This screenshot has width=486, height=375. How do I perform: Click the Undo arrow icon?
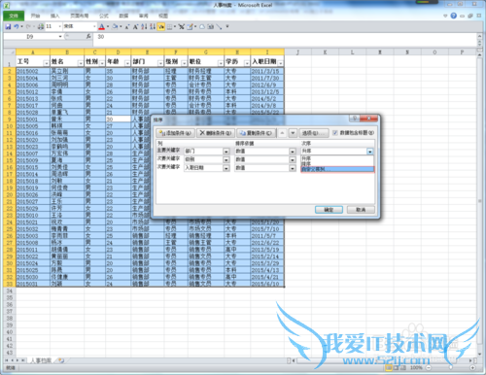16,26
